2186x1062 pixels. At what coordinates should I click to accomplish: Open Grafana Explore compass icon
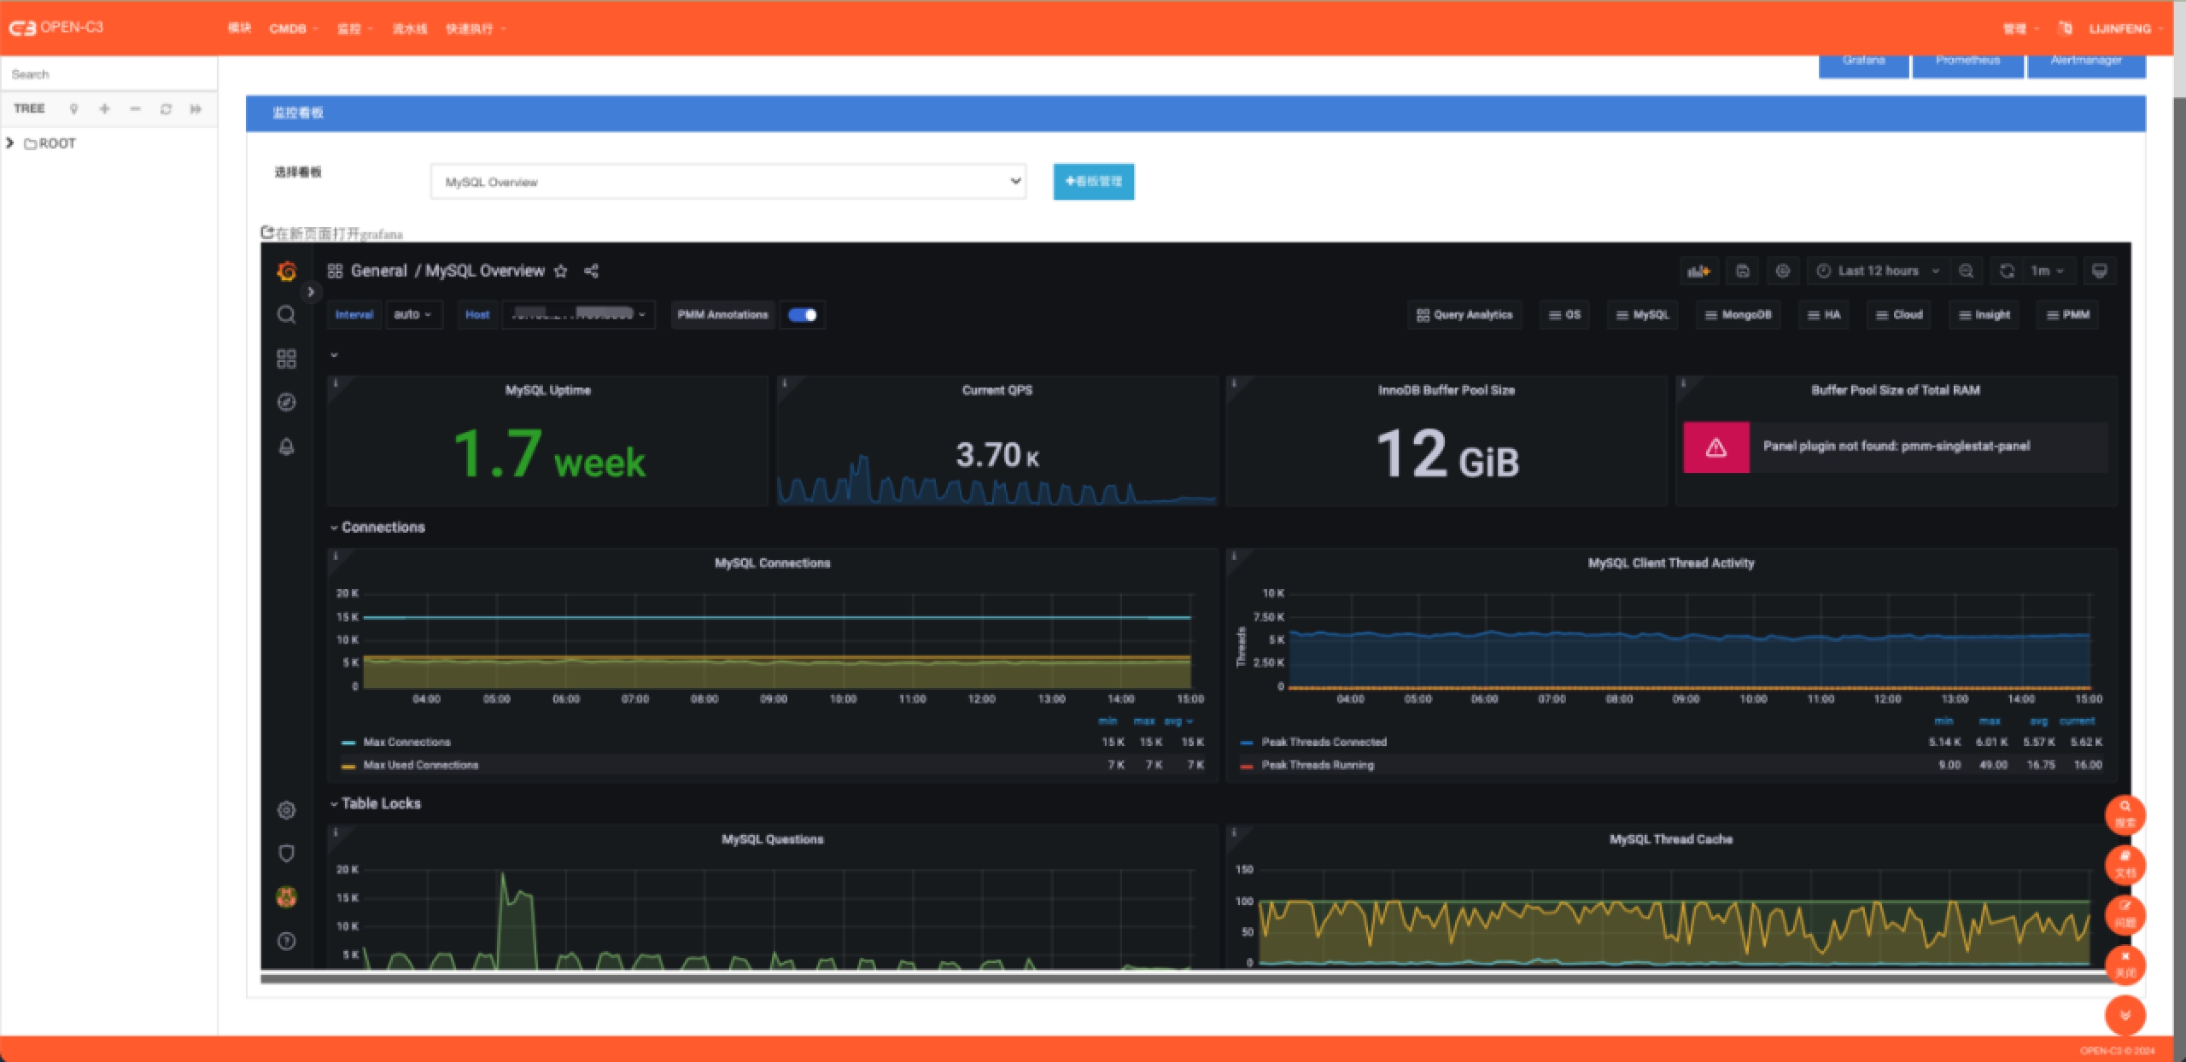click(286, 402)
